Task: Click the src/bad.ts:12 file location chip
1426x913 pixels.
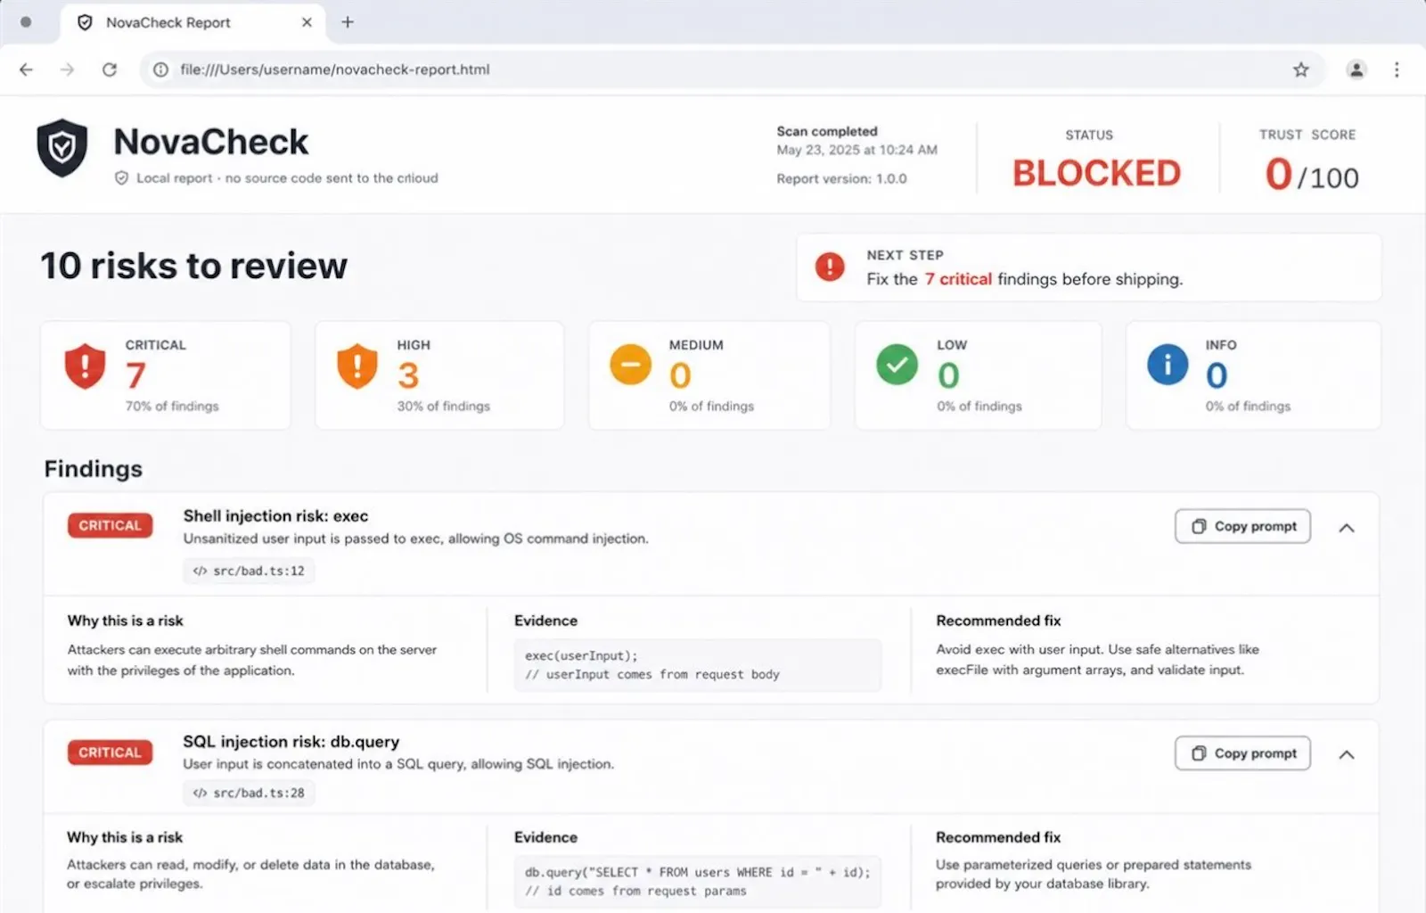Action: 249,571
